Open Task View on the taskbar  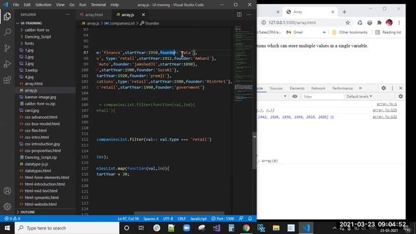click(141, 228)
